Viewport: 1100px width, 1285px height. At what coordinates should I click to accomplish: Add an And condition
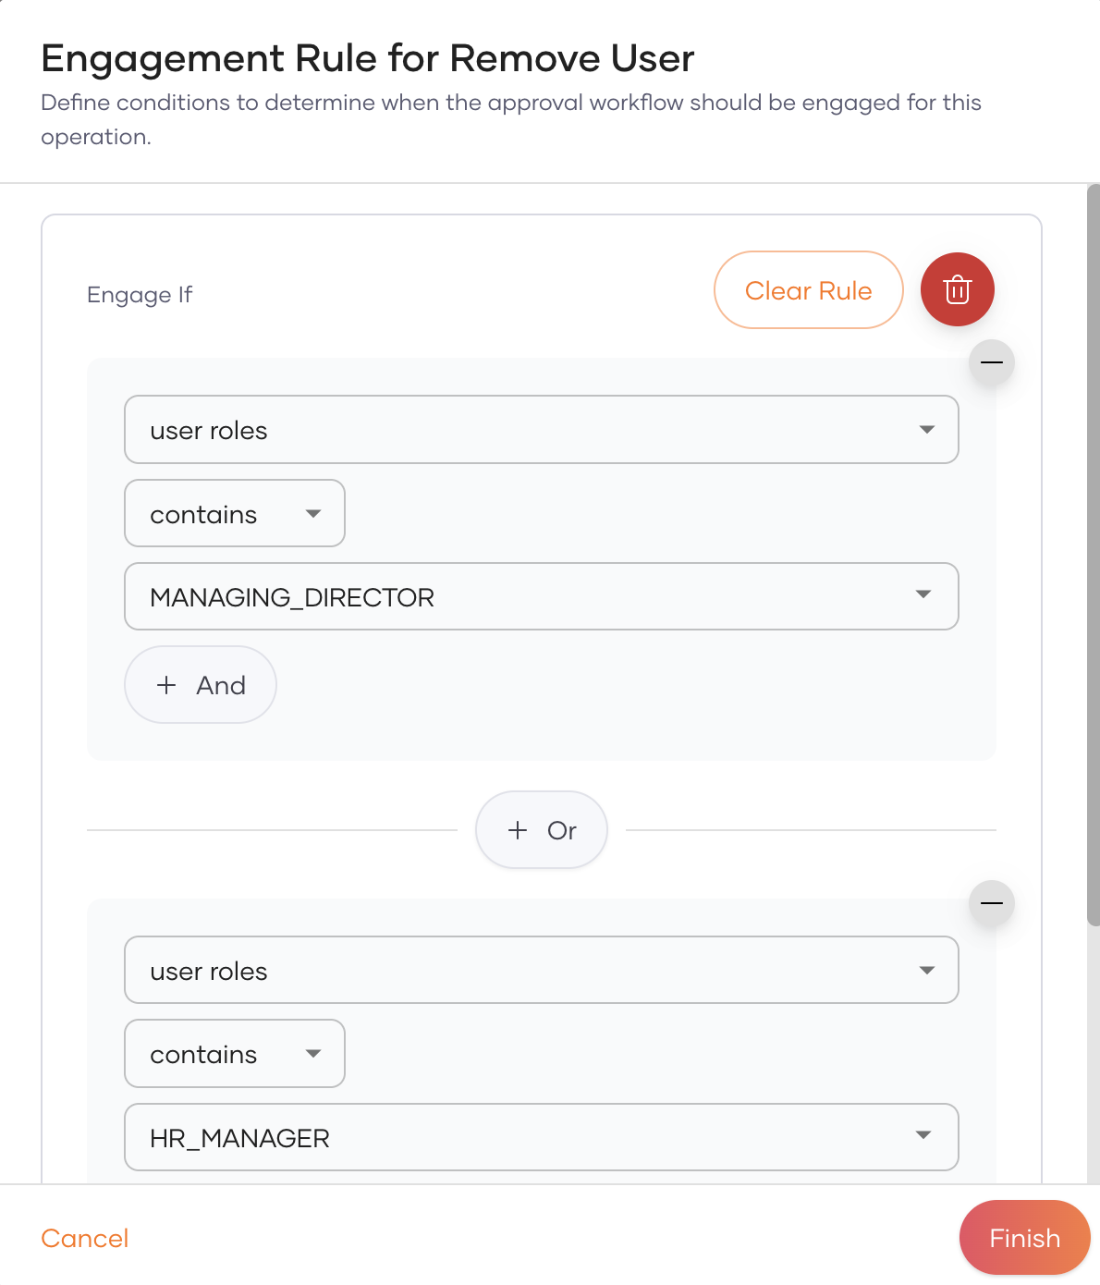point(201,685)
